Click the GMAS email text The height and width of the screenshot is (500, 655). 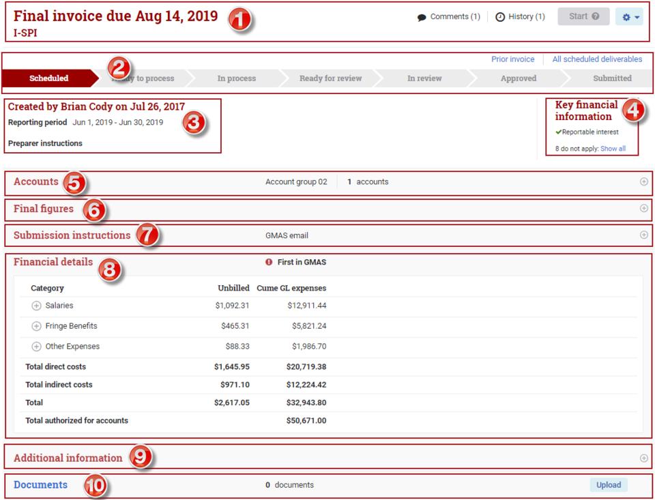click(x=287, y=235)
